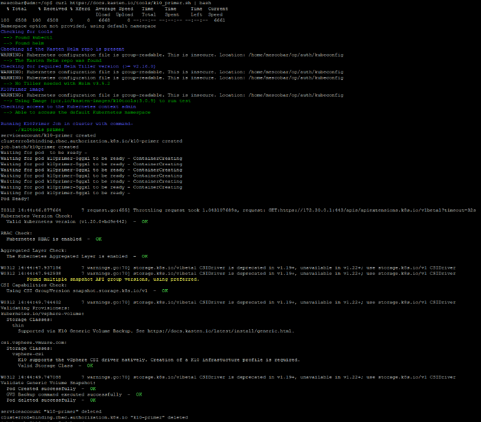
Task: Click OK after 'Pod deleted successfully'
Action: click(93, 400)
